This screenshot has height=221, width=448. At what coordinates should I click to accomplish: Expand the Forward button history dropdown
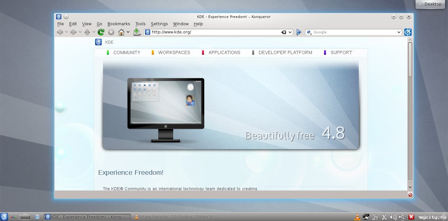(x=80, y=32)
